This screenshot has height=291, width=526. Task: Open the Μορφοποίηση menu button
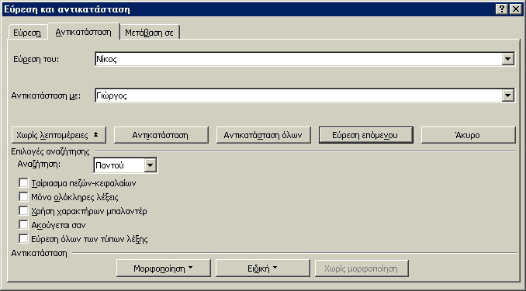point(164,268)
